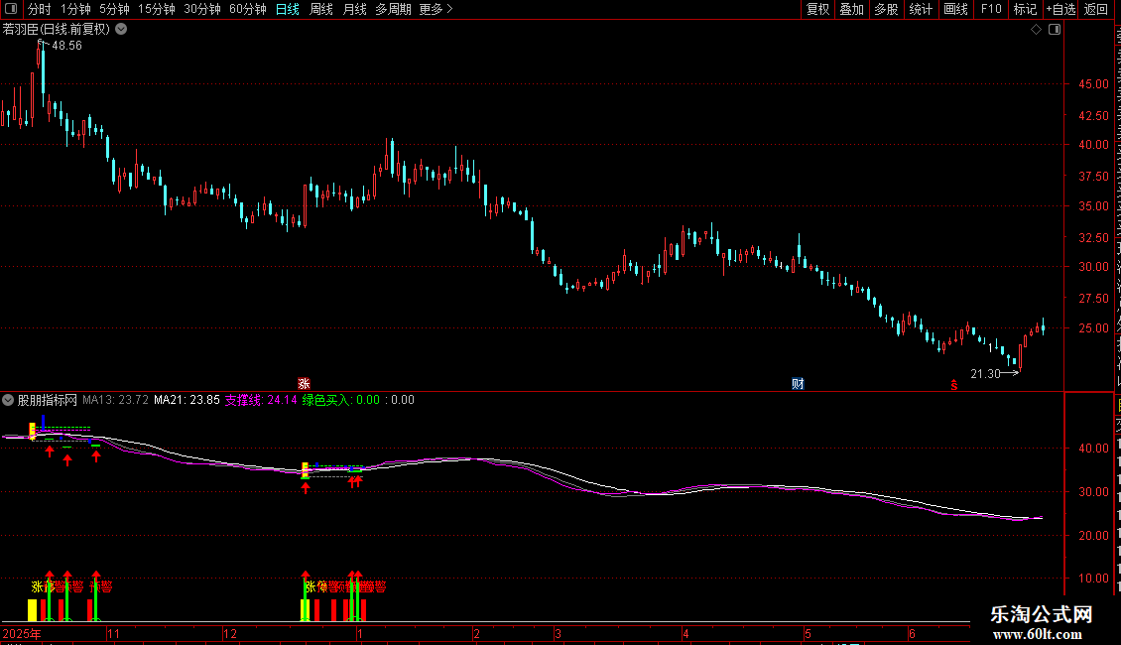Click the 复权 adjustment button
Image resolution: width=1121 pixels, height=645 pixels.
pyautogui.click(x=817, y=9)
